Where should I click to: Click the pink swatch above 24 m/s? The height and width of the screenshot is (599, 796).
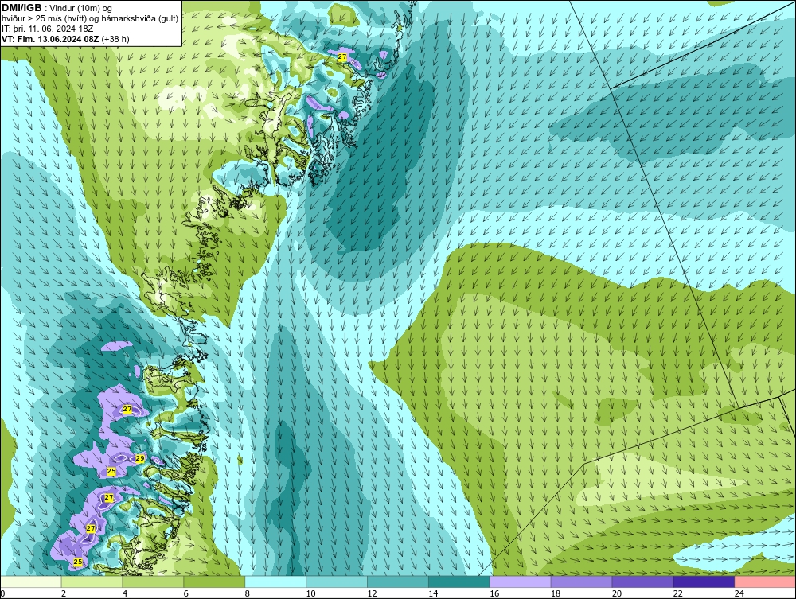point(765,581)
